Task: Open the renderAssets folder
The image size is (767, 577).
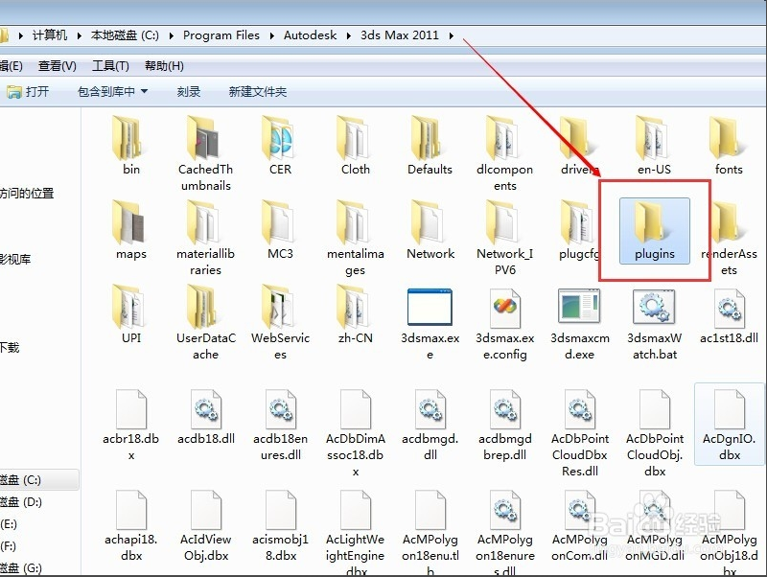Action: coord(729,237)
